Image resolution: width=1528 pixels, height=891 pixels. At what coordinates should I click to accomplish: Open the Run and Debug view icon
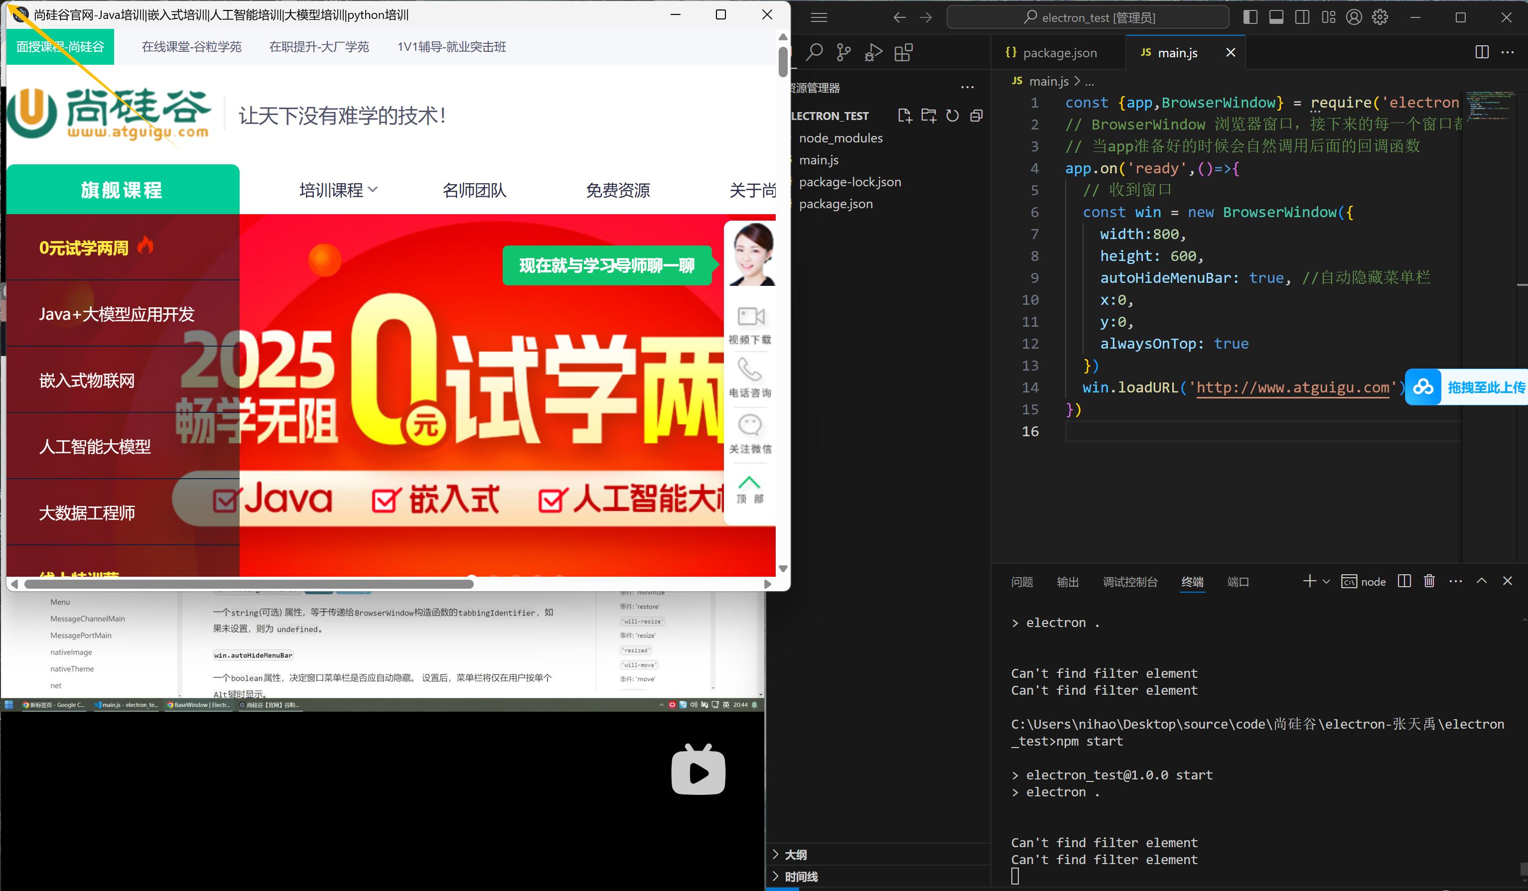[873, 53]
